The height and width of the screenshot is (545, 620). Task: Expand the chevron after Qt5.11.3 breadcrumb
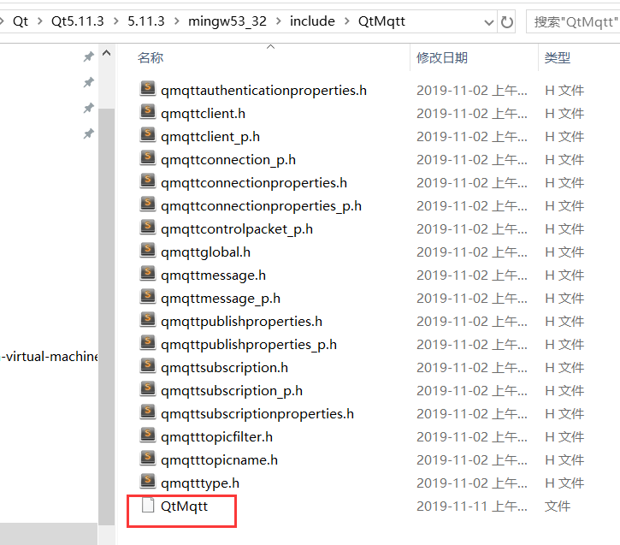115,21
